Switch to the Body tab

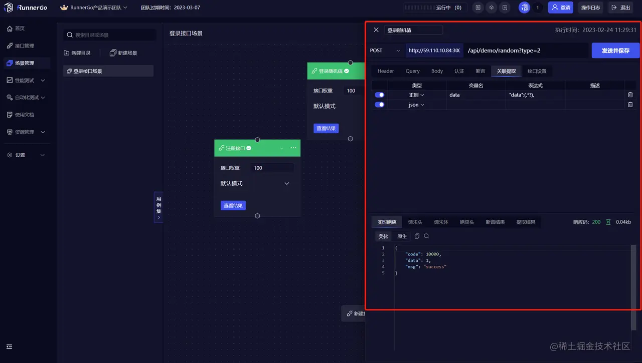(x=437, y=71)
